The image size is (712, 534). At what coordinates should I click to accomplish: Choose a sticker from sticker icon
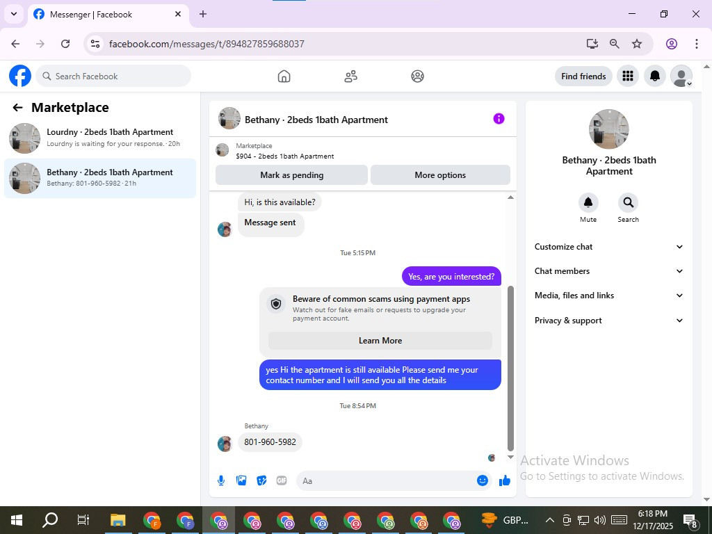261,480
